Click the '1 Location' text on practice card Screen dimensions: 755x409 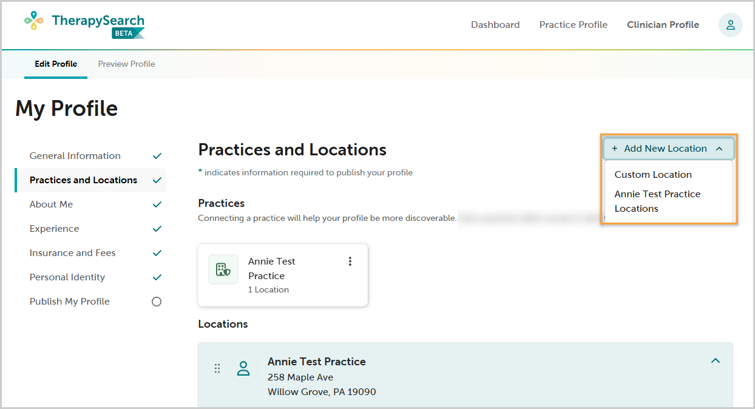[x=268, y=290]
